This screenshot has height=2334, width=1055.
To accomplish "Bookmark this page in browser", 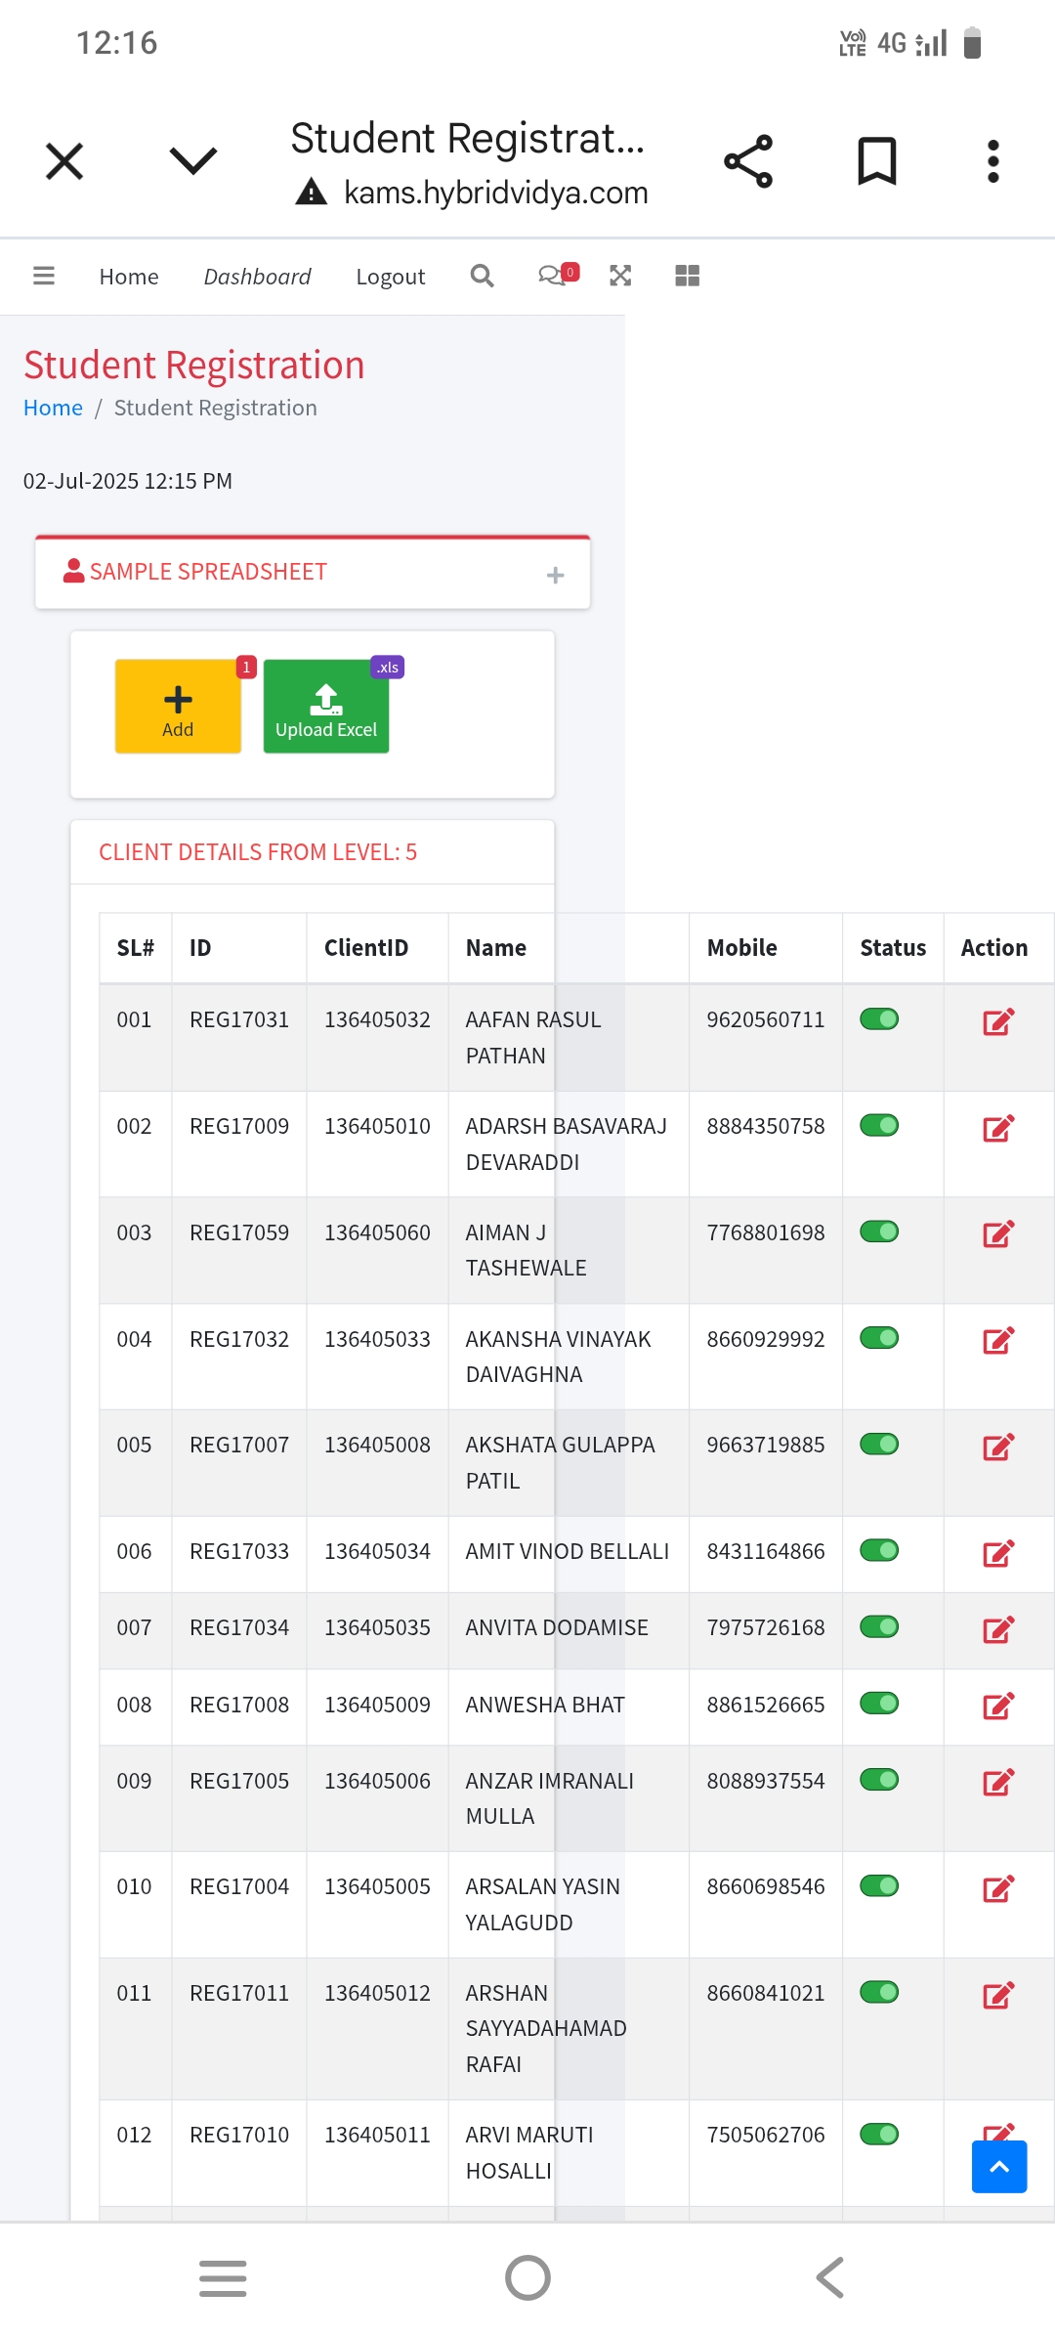I will 877,161.
